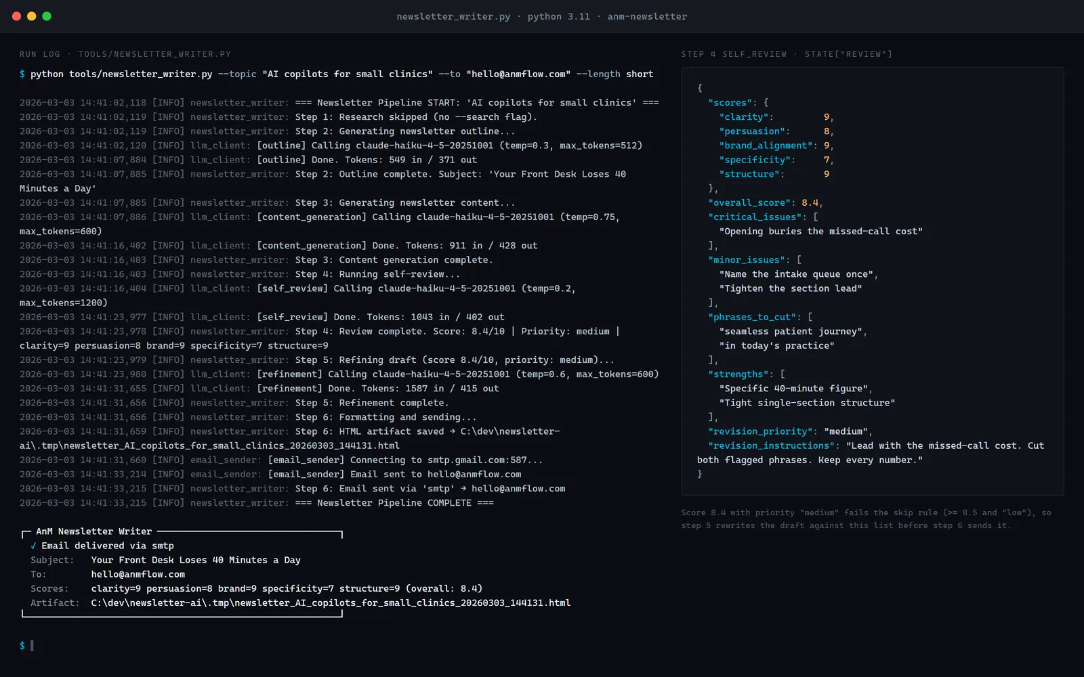Click the "revision_instructions" key in the JSON
The height and width of the screenshot is (677, 1084).
click(x=772, y=445)
